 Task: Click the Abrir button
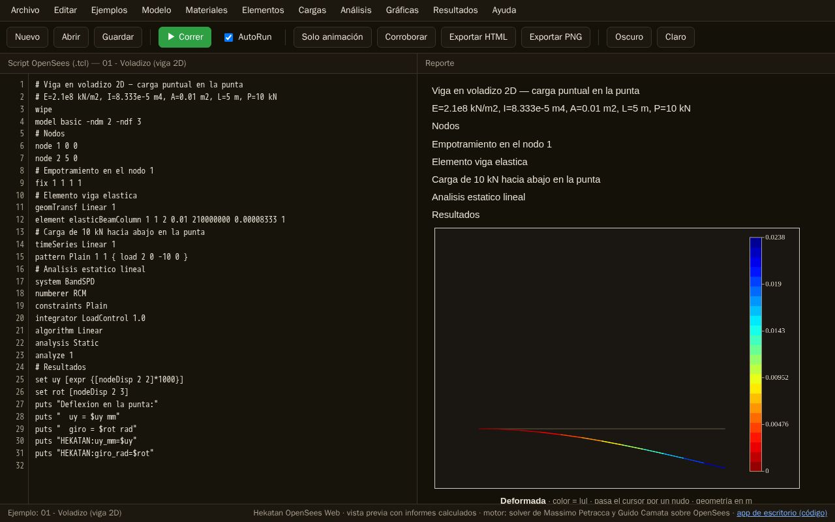(71, 37)
